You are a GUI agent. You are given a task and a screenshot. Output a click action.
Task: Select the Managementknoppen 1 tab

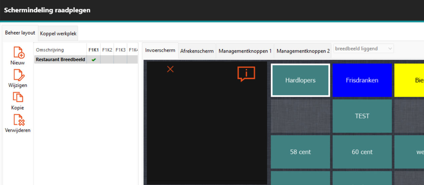coord(245,51)
